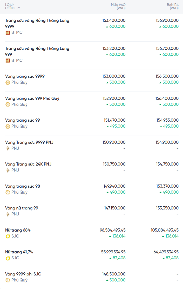This screenshot has height=289, width=183.
Task: Click Phú Quý logo under Vàng trang sức 999.9
Action: (x=8, y=82)
